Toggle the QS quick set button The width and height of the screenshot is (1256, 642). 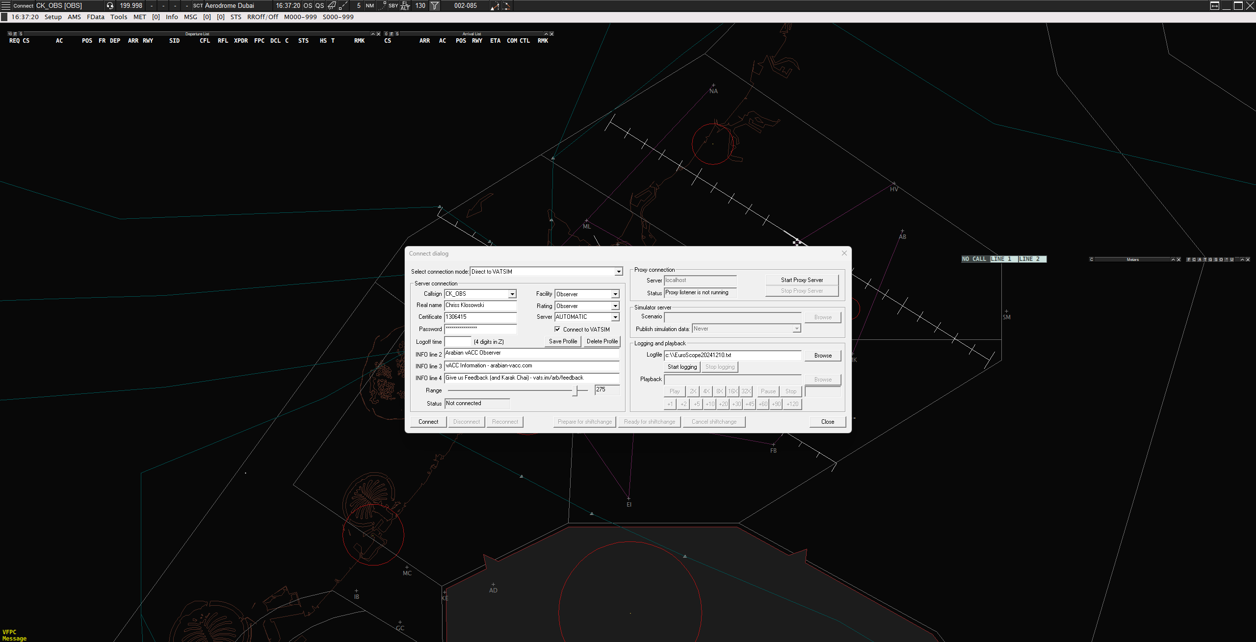coord(319,5)
